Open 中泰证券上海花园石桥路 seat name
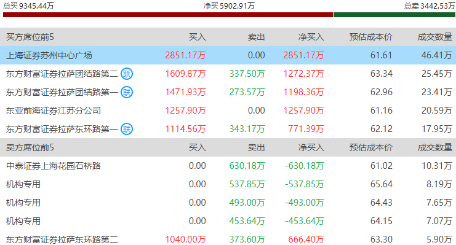This screenshot has height=245, width=456. tap(54, 166)
